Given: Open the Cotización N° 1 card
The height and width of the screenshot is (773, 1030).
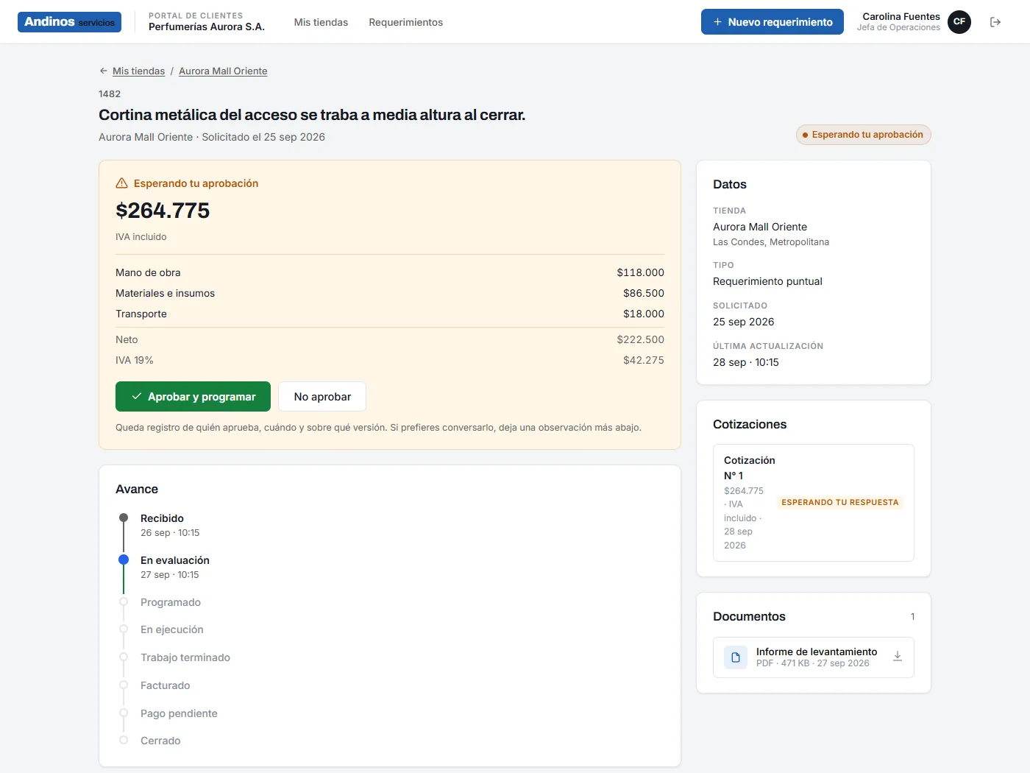Looking at the screenshot, I should [x=814, y=503].
